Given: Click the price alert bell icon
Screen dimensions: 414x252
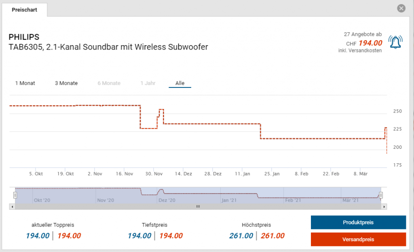Looking at the screenshot, I should 395,42.
